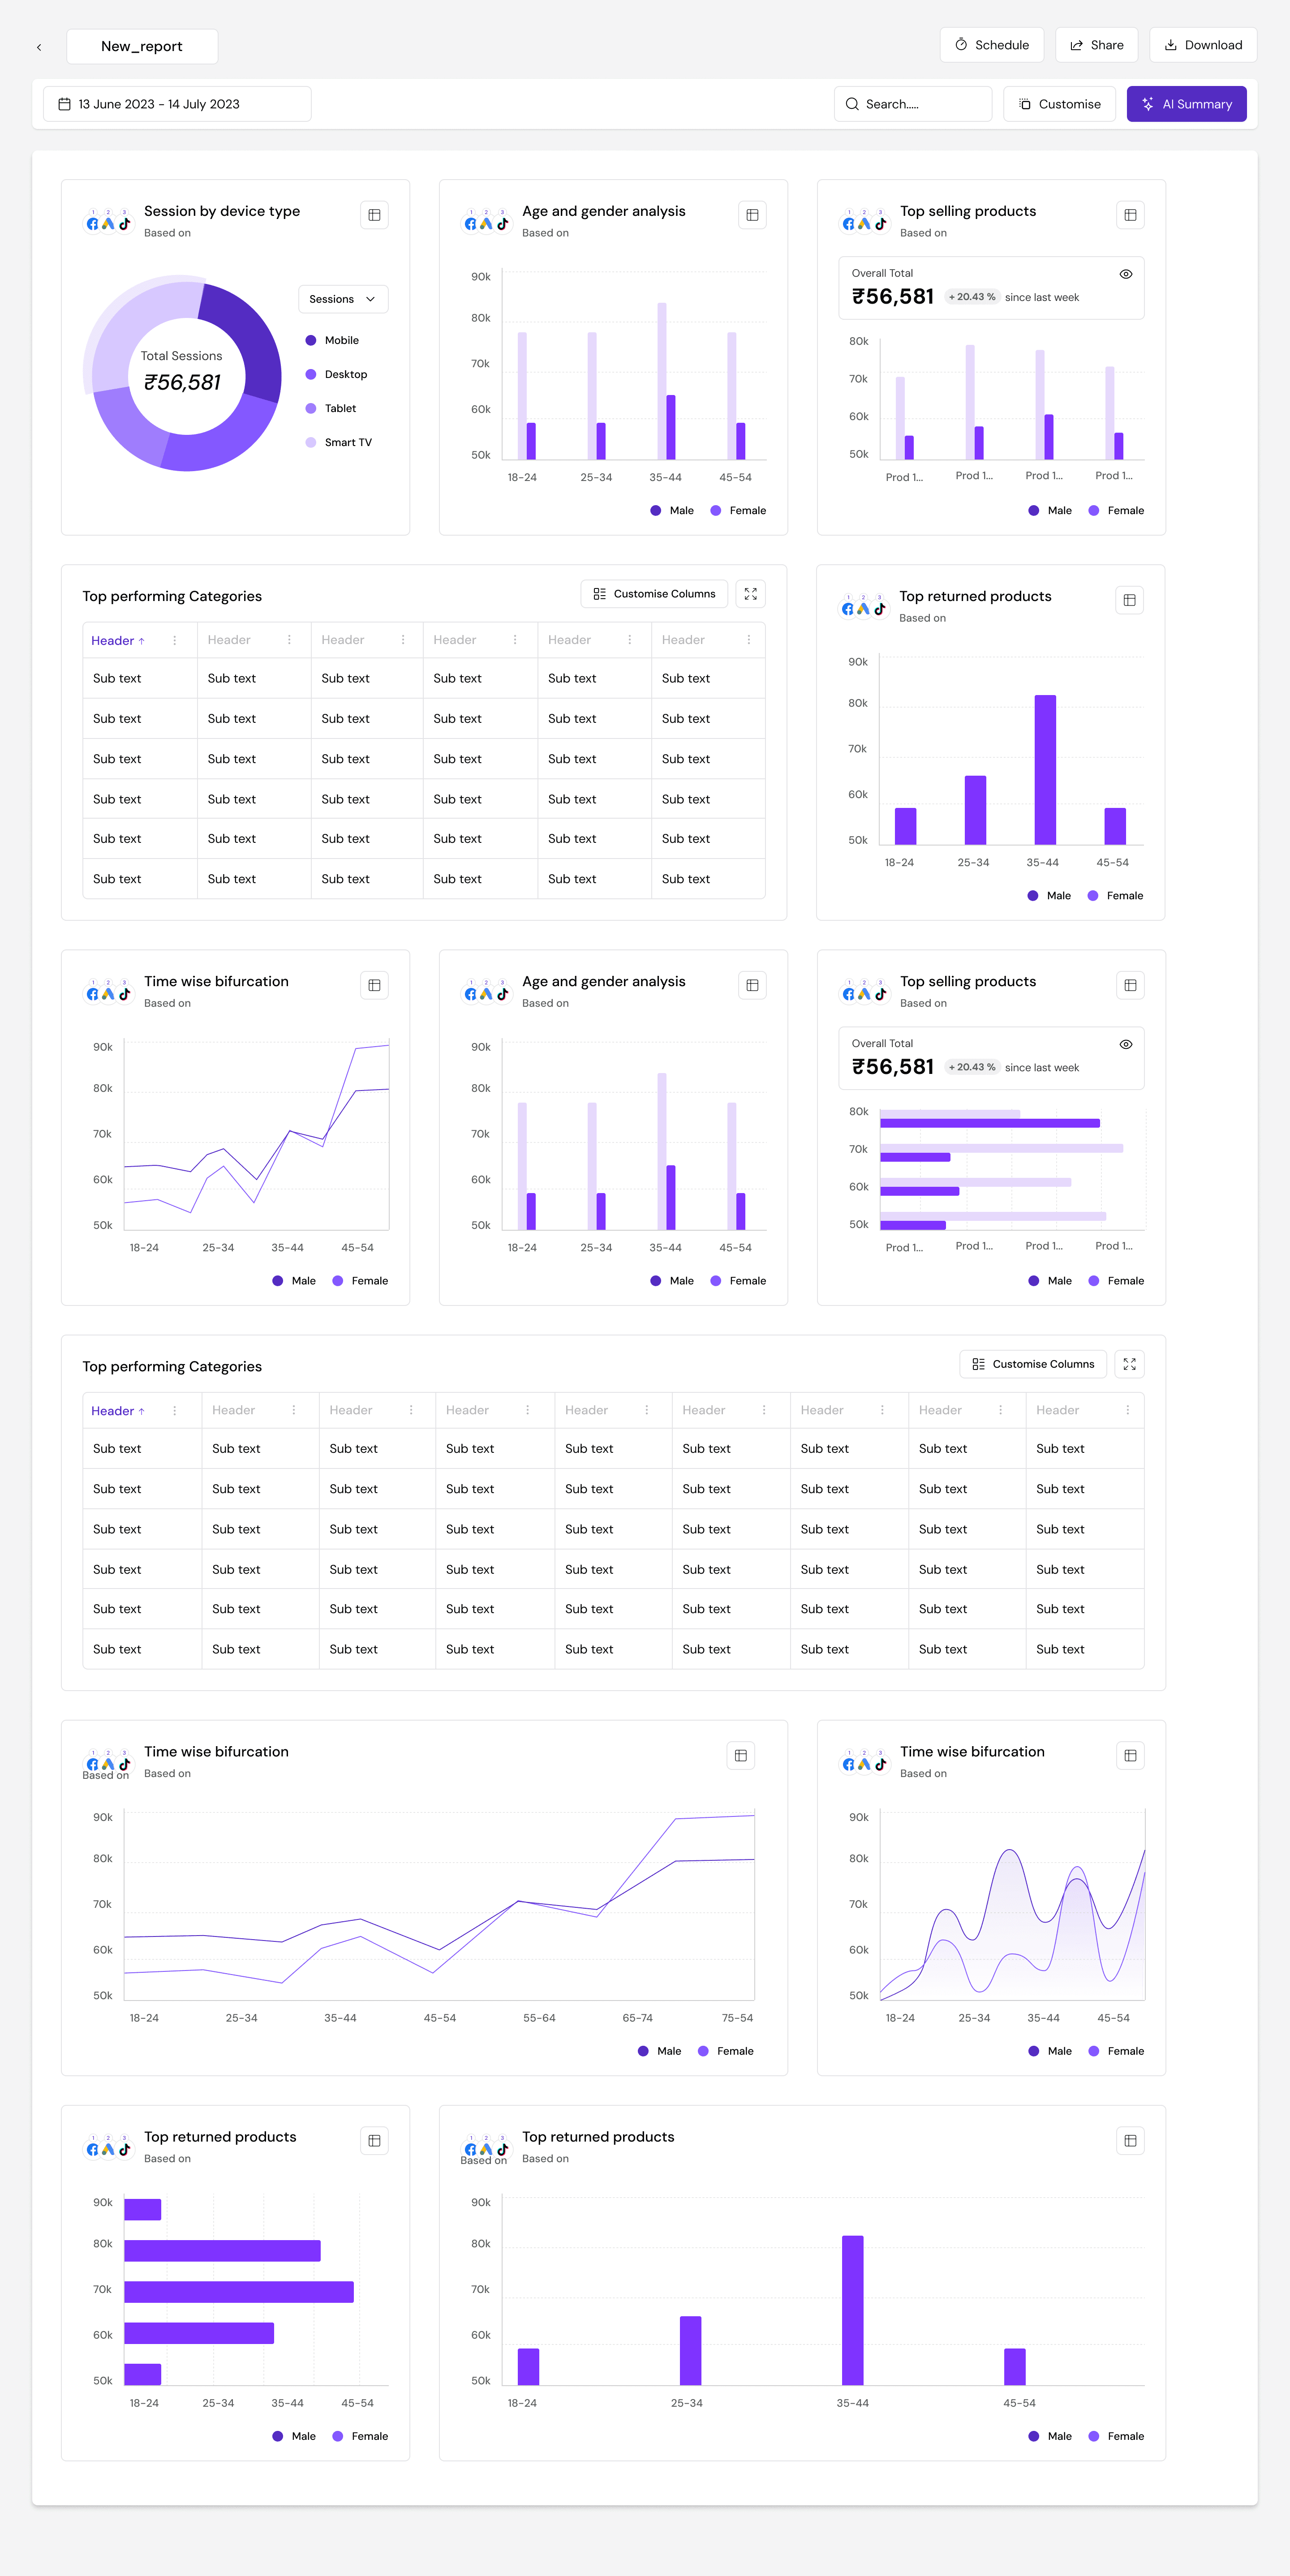Click the back arrow beside New_report
Viewport: 1290px width, 2576px height.
pyautogui.click(x=39, y=47)
